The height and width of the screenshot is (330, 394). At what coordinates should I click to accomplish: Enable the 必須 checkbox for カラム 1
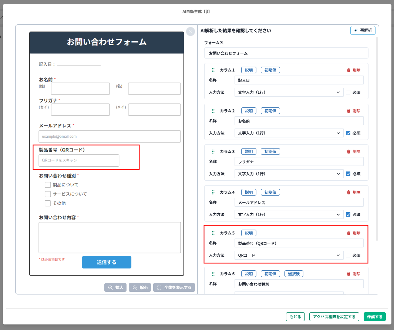coord(348,92)
